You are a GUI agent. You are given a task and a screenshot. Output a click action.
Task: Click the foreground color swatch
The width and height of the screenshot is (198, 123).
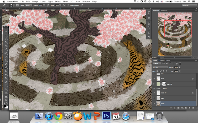(5, 106)
